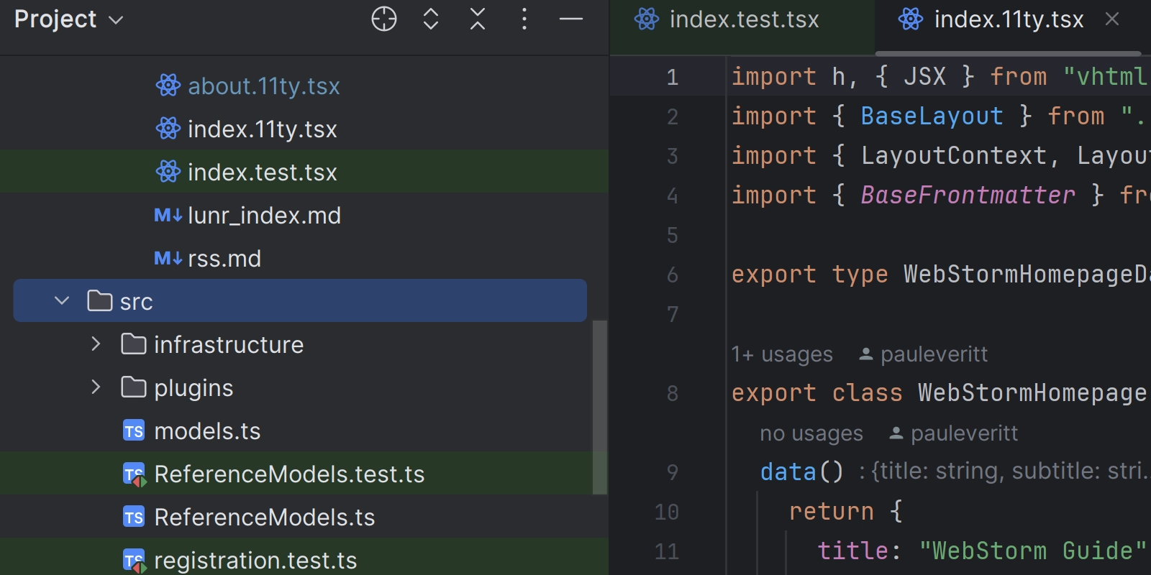Click the return type inlay hint after data()
1151x575 pixels.
1005,471
